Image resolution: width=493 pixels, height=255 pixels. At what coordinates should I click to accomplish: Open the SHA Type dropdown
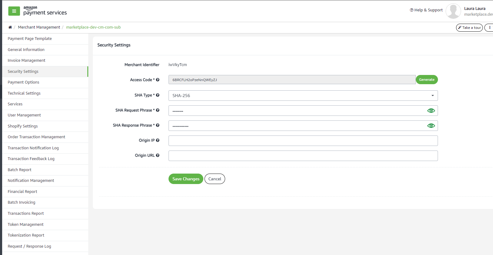(x=303, y=96)
